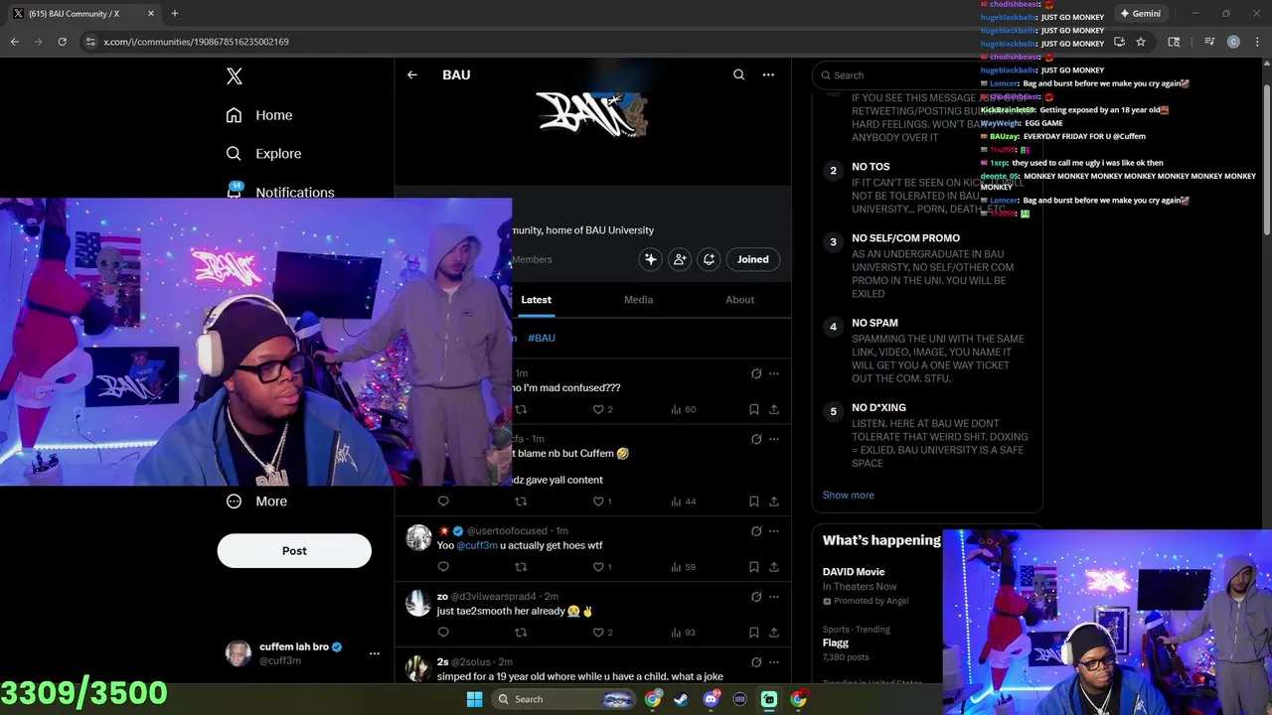Viewport: 1272px width, 715px height.
Task: Open a new browser tab
Action: (175, 14)
